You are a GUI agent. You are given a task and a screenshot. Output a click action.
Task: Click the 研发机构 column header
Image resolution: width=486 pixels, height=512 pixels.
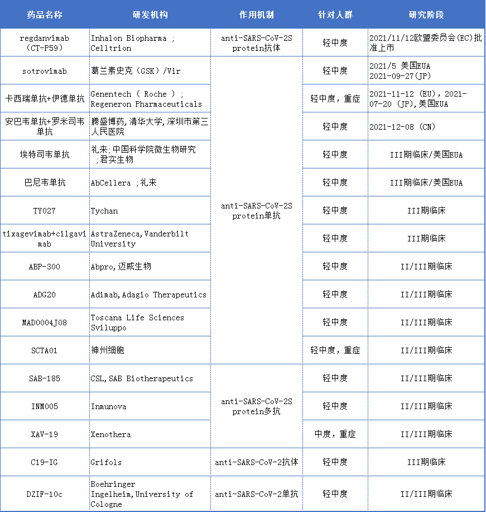click(x=150, y=15)
